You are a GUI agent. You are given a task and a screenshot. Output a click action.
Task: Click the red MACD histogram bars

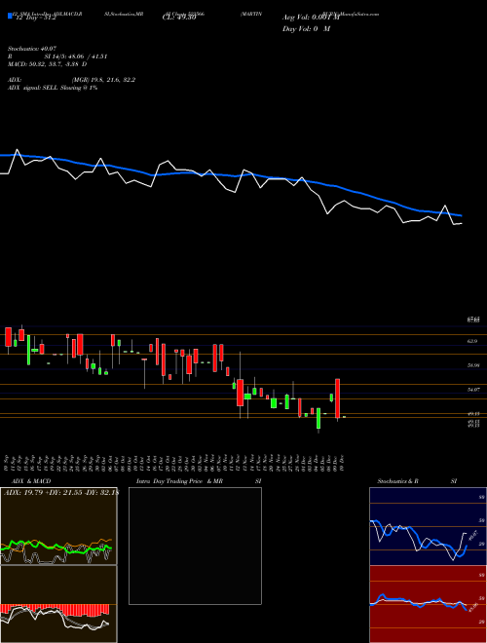(x=54, y=609)
